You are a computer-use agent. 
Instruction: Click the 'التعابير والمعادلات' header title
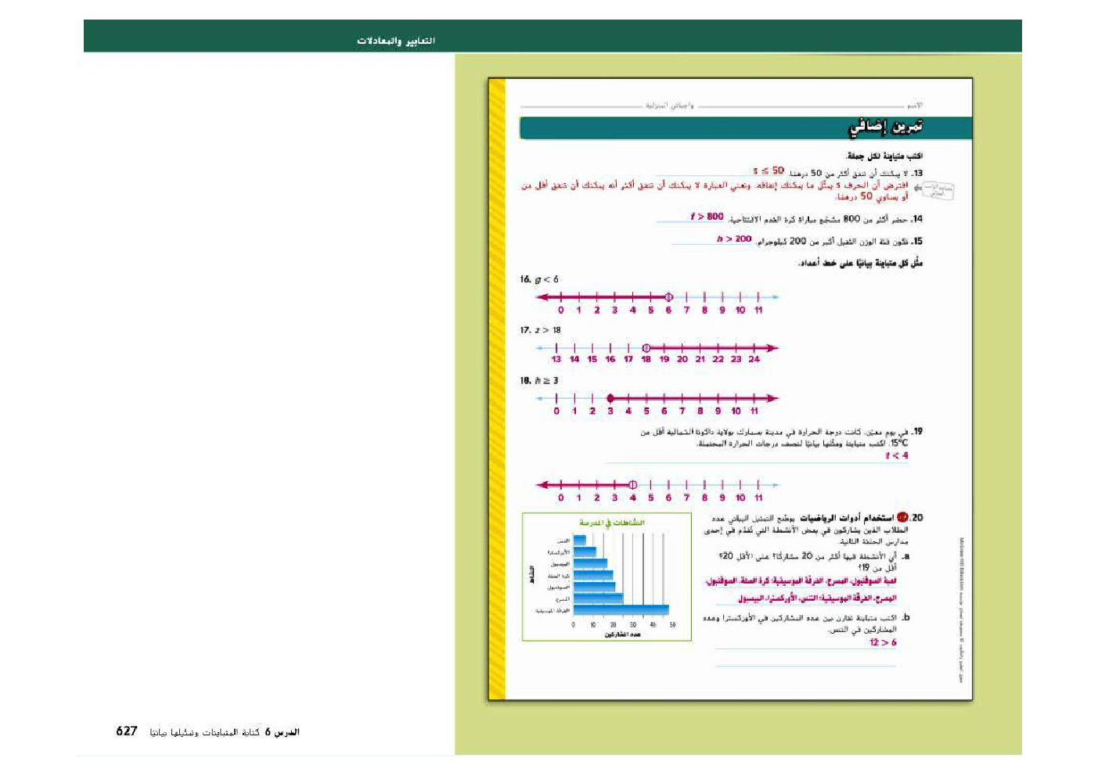click(396, 41)
